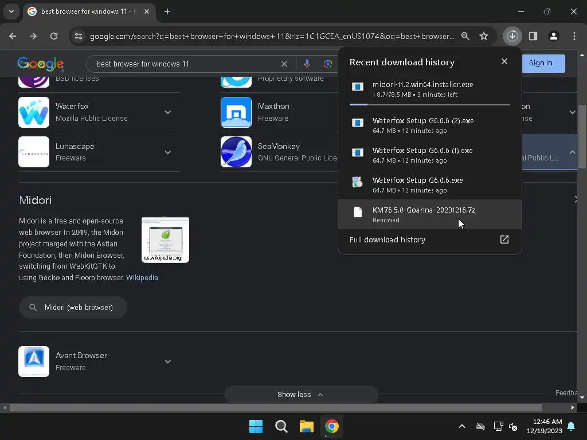Image resolution: width=587 pixels, height=440 pixels.
Task: Click the Lunascape logo thumbnail
Action: [x=34, y=152]
